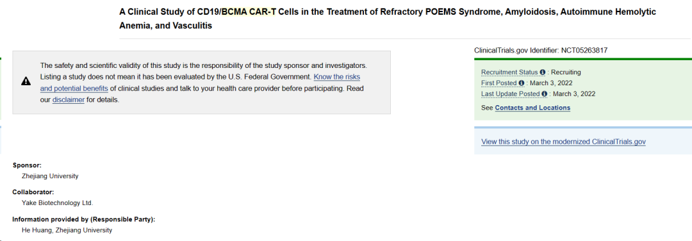Screen dimensions: 692x241
Task: Click He Huang, Zhejiang University text
Action: 67,230
